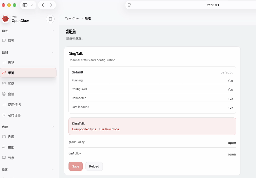
Task: Open the 技能 skills page
Action: (x=11, y=147)
